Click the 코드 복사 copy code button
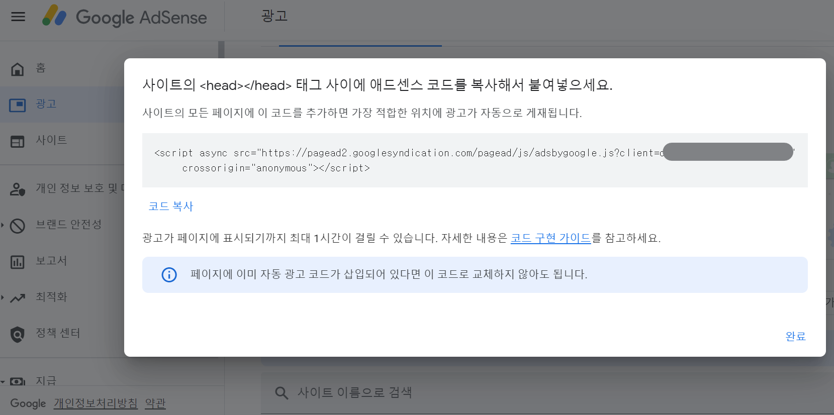 [171, 206]
